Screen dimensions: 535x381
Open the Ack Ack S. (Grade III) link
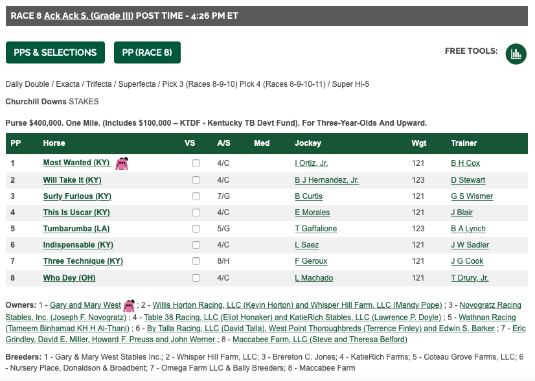tap(89, 16)
